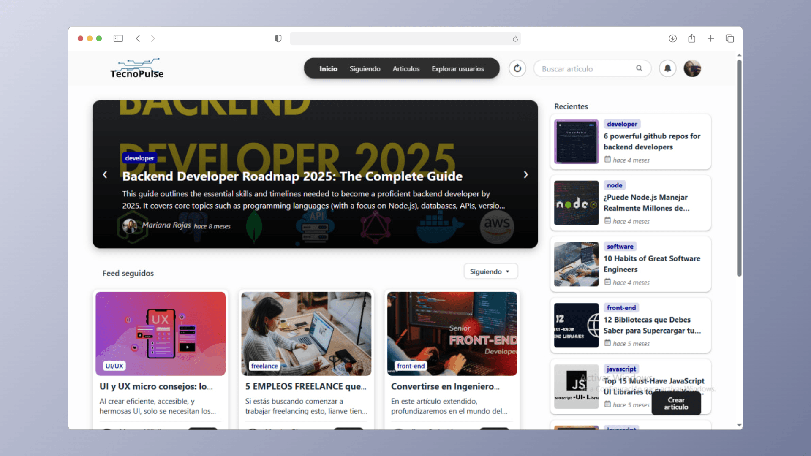The width and height of the screenshot is (811, 456).
Task: Open a new tab with the plus icon
Action: pos(711,38)
